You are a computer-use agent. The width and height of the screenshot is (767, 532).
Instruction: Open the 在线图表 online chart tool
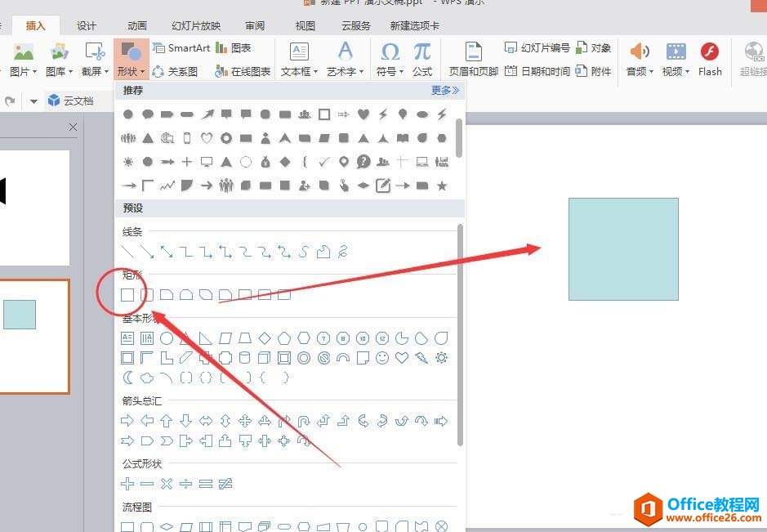[x=243, y=72]
